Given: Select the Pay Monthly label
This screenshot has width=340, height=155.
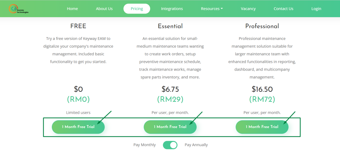Looking at the screenshot, I should coord(144,145).
